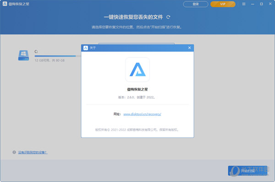Click the refresh icon beside the headline
Screen dimensions: 275x182
(168, 17)
